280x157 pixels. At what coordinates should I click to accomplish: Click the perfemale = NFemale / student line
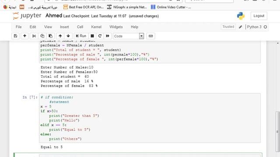(x=72, y=45)
